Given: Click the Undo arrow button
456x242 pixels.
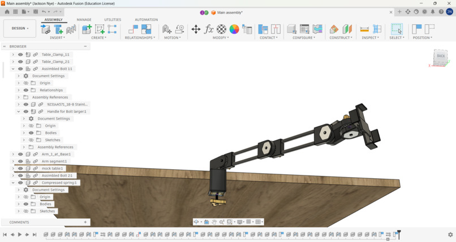Looking at the screenshot, I should point(44,12).
